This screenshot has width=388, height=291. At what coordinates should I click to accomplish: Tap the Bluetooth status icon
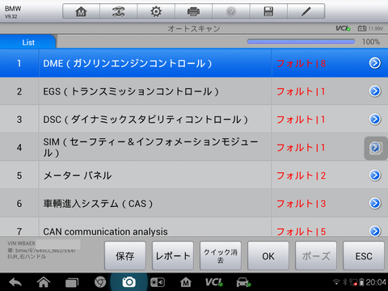pyautogui.click(x=345, y=282)
